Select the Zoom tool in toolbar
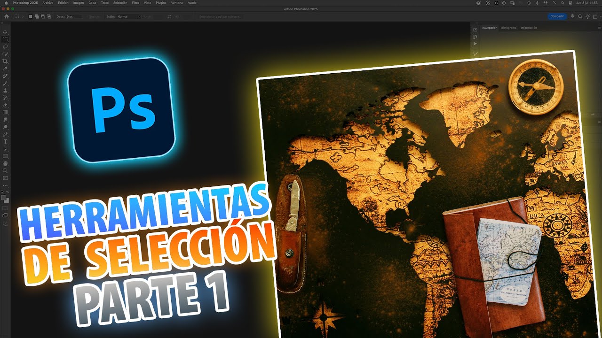Viewport: 602px width, 338px height. pos(6,170)
